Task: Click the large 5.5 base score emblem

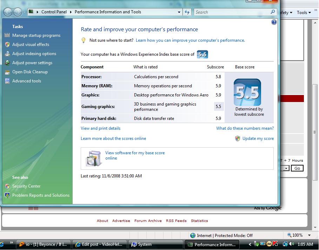Action: point(247,92)
